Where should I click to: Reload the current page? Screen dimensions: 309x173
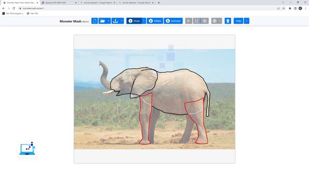pyautogui.click(x=14, y=9)
